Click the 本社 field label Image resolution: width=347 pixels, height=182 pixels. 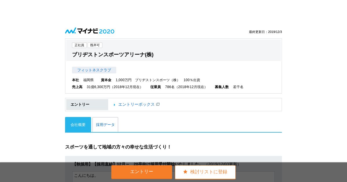(75, 80)
